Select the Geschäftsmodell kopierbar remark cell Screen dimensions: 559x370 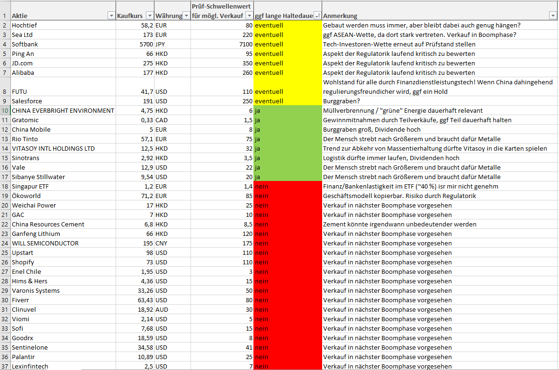(x=440, y=196)
